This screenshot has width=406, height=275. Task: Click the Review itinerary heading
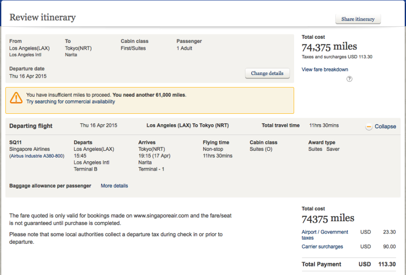click(x=42, y=18)
